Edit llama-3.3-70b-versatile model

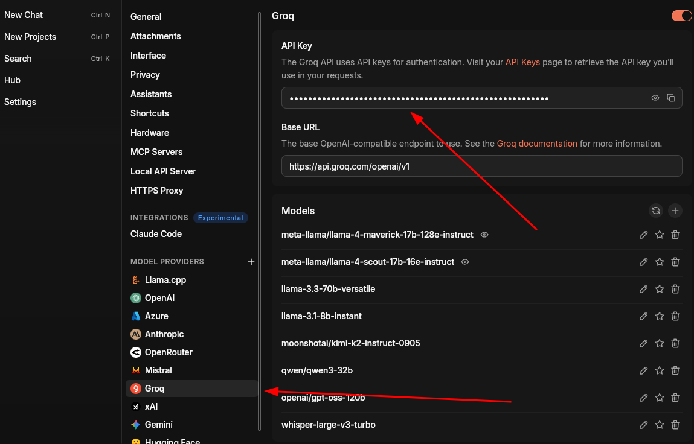(643, 289)
